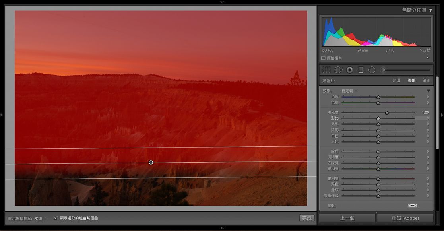Click the 疊紋 slider handle
The image size is (444, 231).
coord(378,190)
